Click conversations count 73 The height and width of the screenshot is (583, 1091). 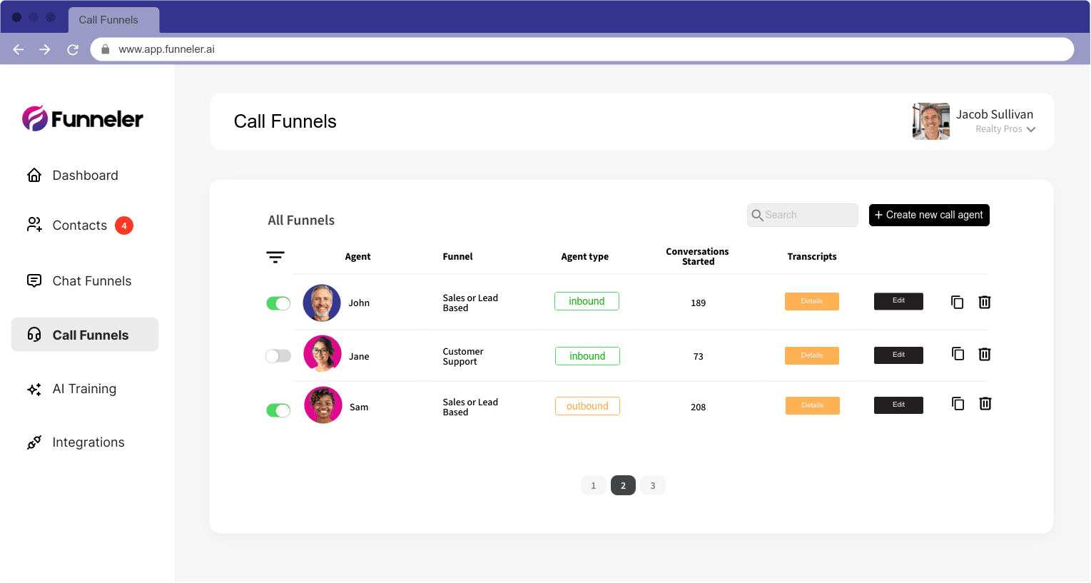698,357
